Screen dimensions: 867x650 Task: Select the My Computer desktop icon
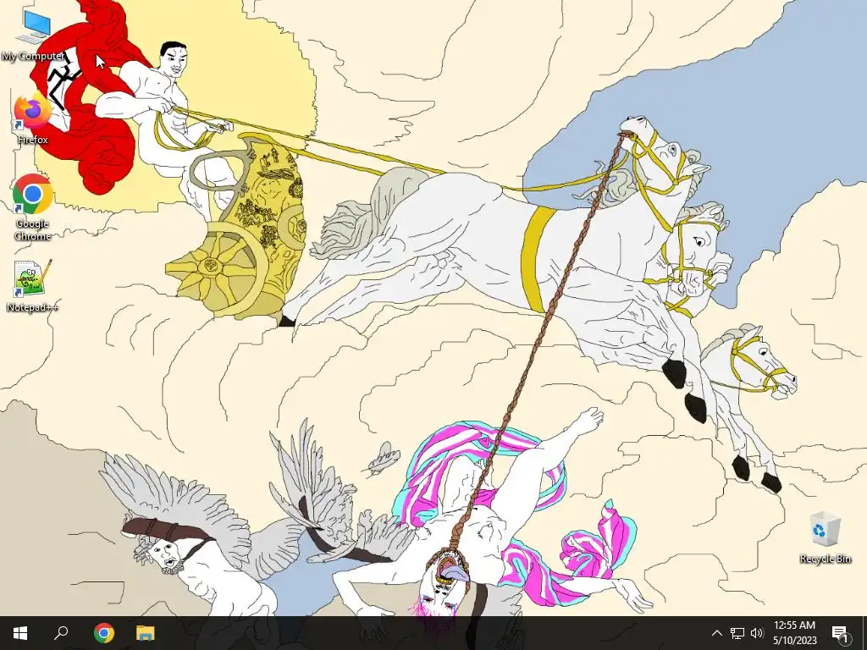pos(33,36)
